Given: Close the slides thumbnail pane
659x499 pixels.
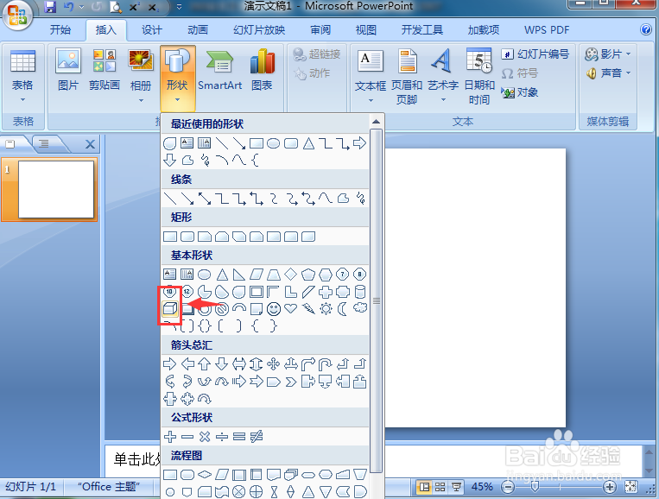Looking at the screenshot, I should tap(90, 144).
